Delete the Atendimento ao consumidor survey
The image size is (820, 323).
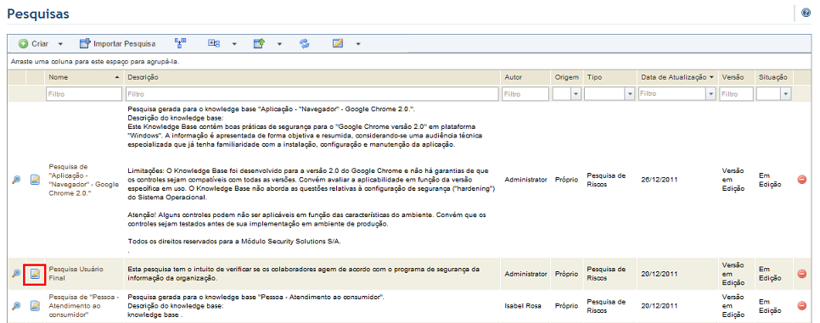pos(801,305)
